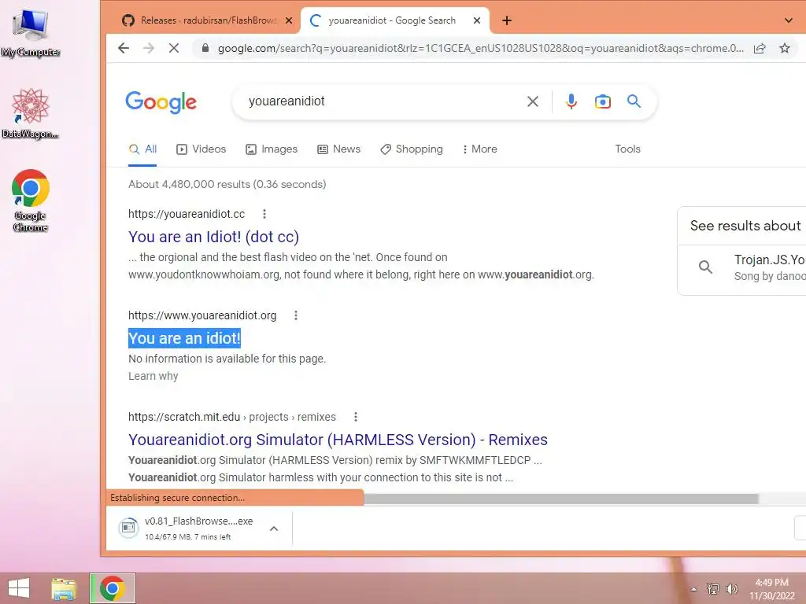Image resolution: width=806 pixels, height=604 pixels.
Task: Switch to the Images results tab
Action: coord(272,149)
